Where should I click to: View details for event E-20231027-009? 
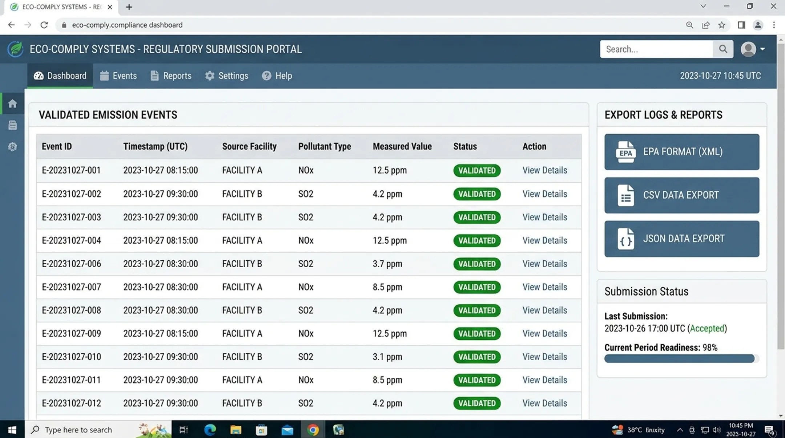pos(544,333)
